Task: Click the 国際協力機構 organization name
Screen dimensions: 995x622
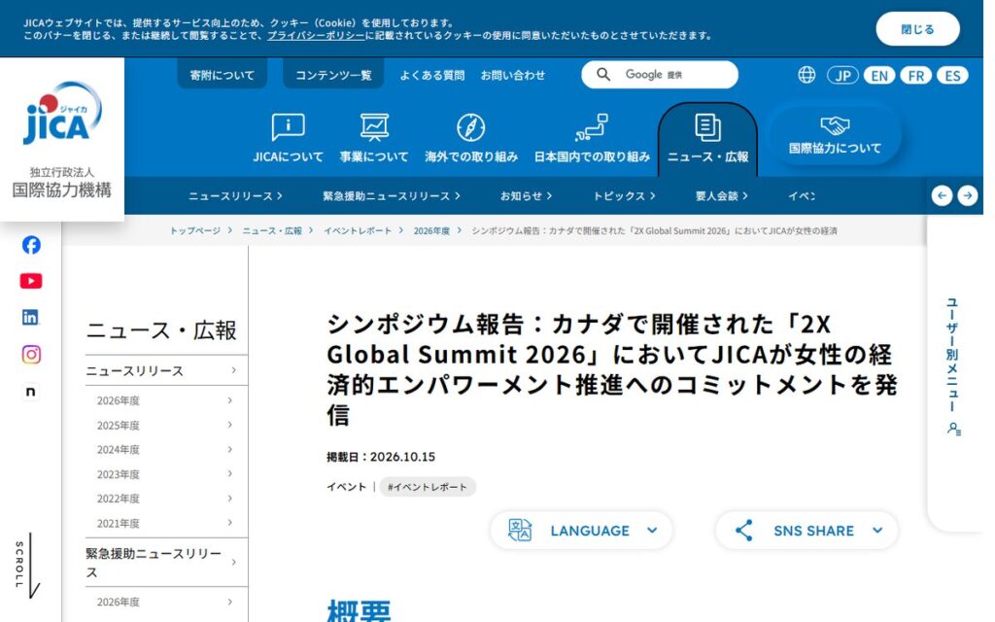Action: click(62, 190)
